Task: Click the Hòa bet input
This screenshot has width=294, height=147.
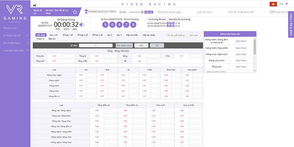Action: 196,56
